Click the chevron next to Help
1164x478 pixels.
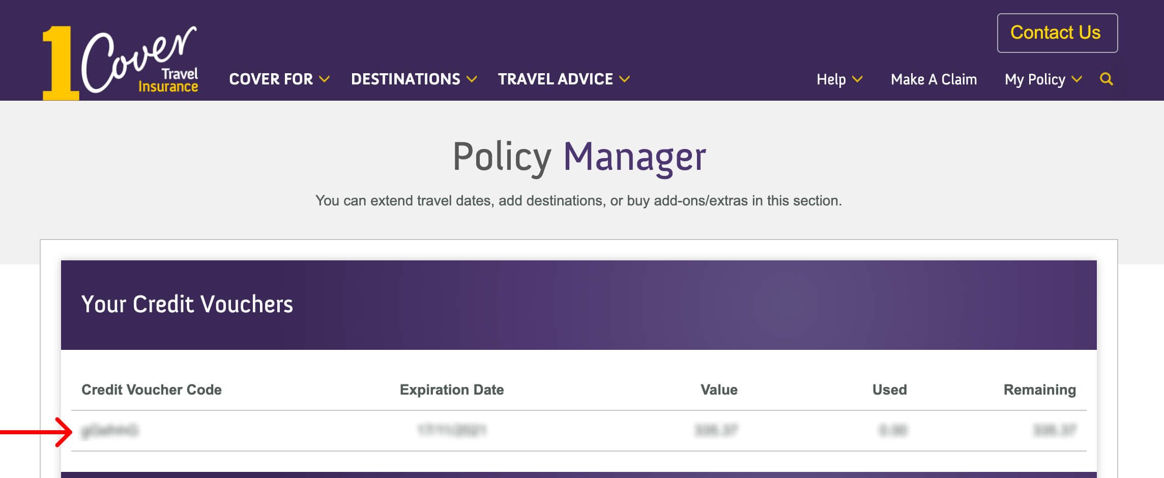tap(858, 79)
